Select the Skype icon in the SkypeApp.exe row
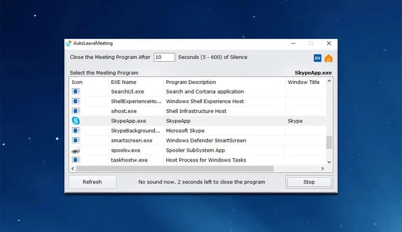Viewport: 402px width, 232px height. (x=75, y=121)
